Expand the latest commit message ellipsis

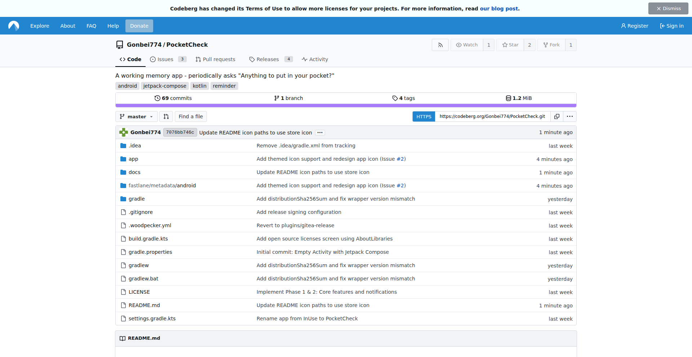[x=320, y=133]
